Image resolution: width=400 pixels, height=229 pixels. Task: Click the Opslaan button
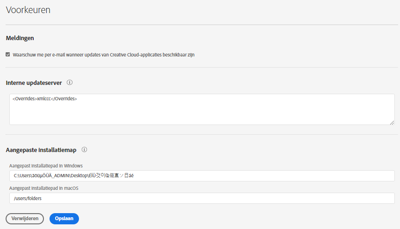[x=64, y=219]
